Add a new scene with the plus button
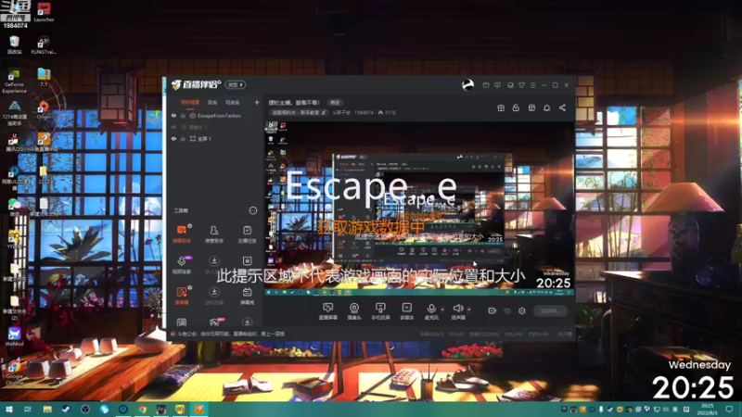 click(257, 102)
